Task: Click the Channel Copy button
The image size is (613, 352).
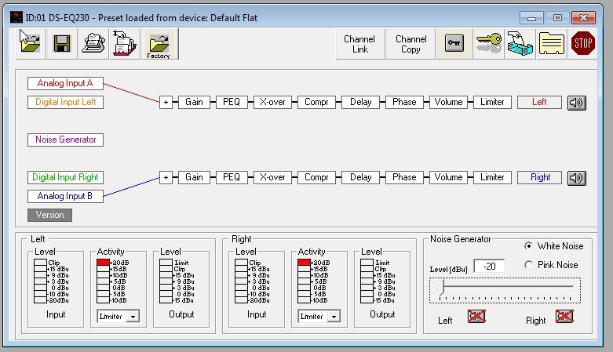Action: point(410,44)
